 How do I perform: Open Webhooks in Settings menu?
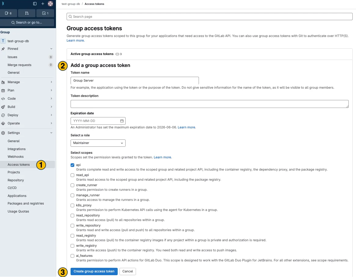click(16, 157)
